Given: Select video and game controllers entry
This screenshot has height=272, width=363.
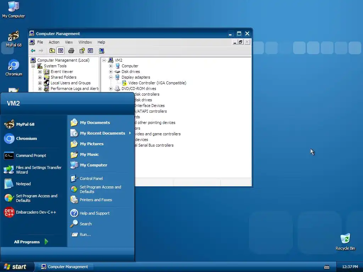Looking at the screenshot, I should [158, 134].
